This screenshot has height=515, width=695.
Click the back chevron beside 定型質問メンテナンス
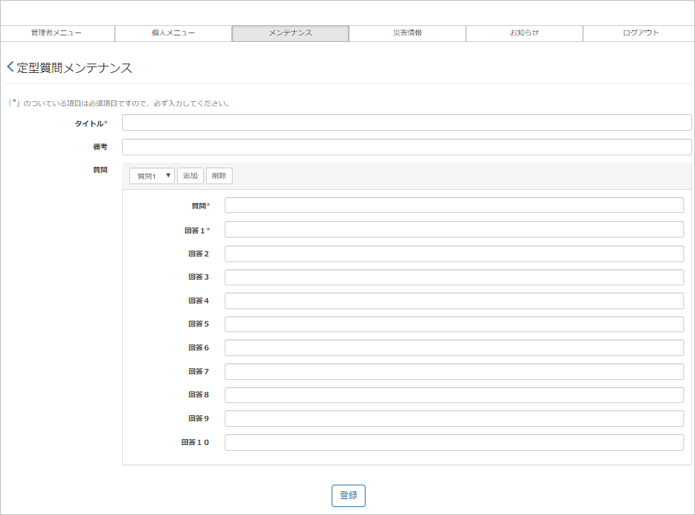tap(10, 67)
